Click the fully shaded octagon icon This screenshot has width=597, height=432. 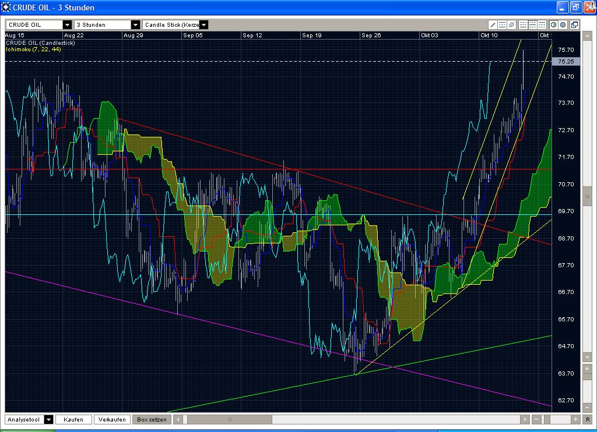[563, 24]
